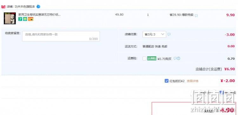238x115 pixels.
Task: Select unit price 49.80
Action: pos(119,15)
